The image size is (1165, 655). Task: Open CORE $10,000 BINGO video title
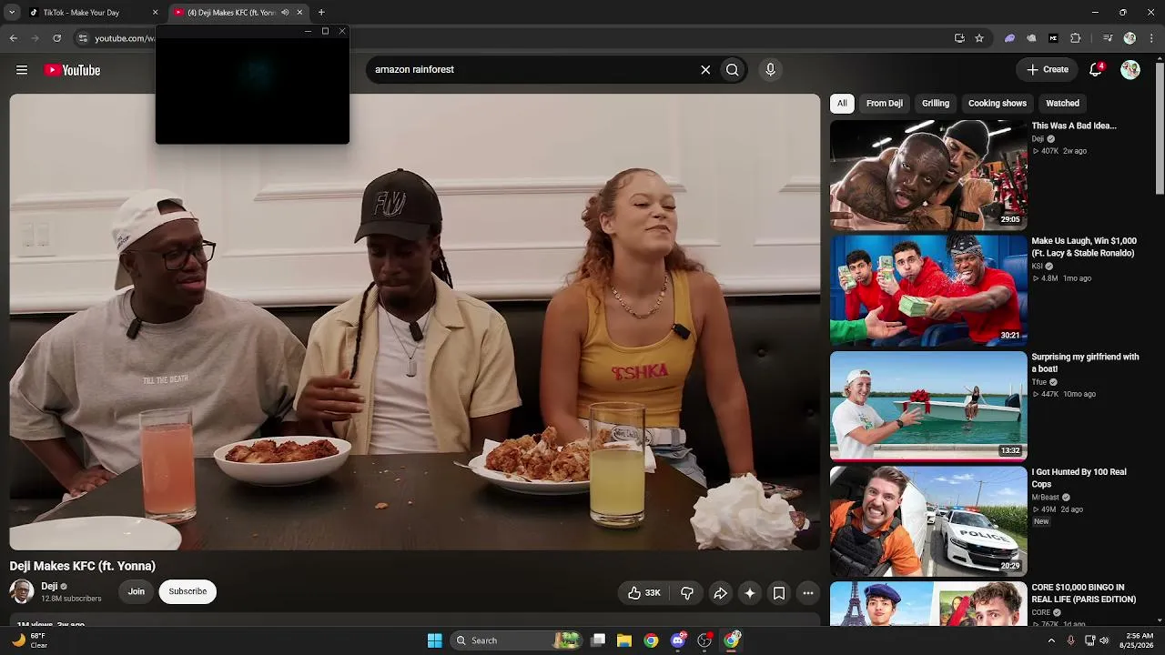pyautogui.click(x=1083, y=594)
